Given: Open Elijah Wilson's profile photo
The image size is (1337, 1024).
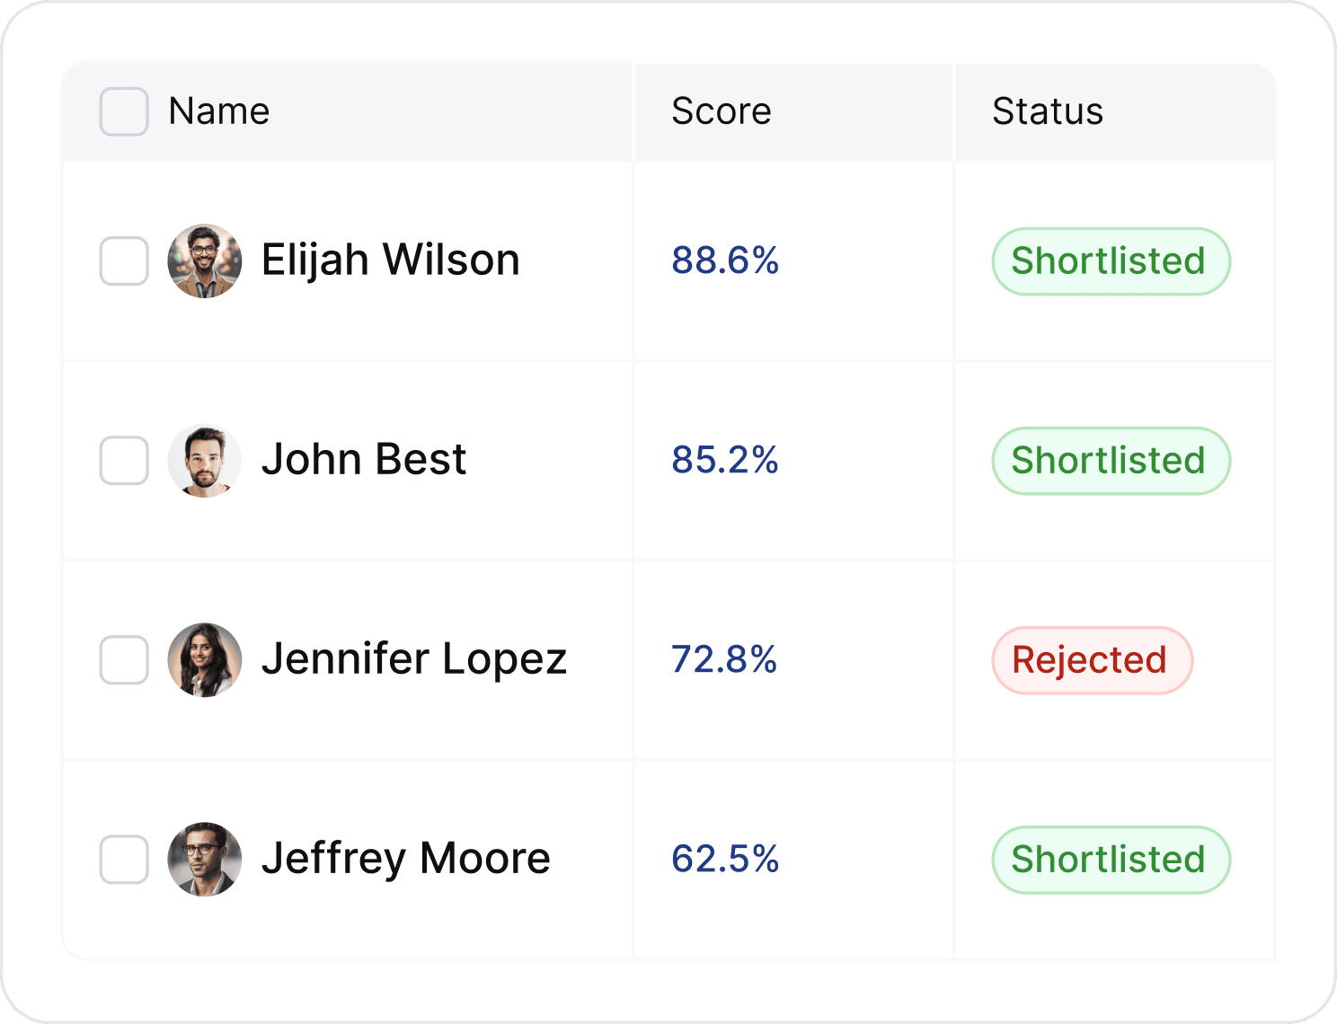Looking at the screenshot, I should (x=205, y=260).
